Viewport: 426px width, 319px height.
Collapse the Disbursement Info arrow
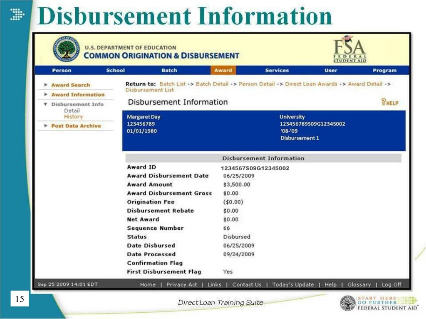coord(46,104)
